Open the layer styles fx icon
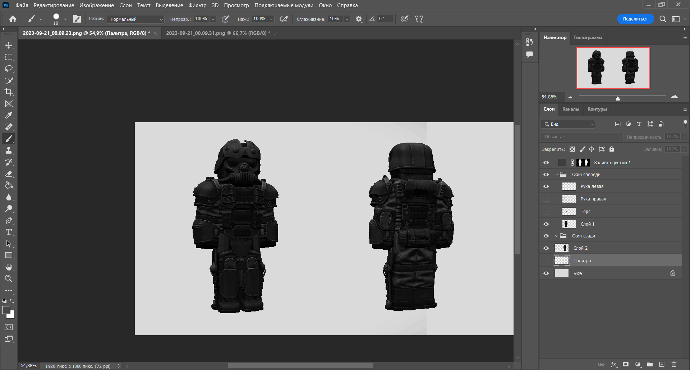This screenshot has width=690, height=370. pyautogui.click(x=614, y=364)
